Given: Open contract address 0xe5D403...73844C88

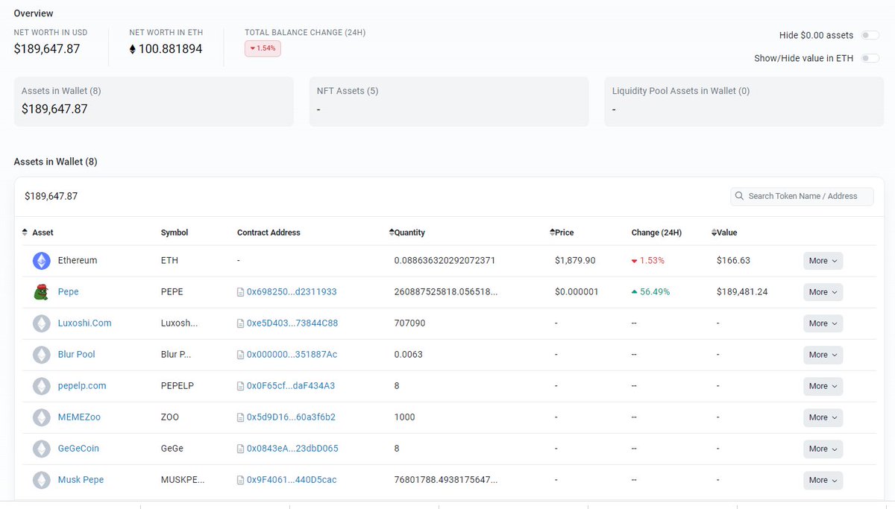Looking at the screenshot, I should pos(292,323).
